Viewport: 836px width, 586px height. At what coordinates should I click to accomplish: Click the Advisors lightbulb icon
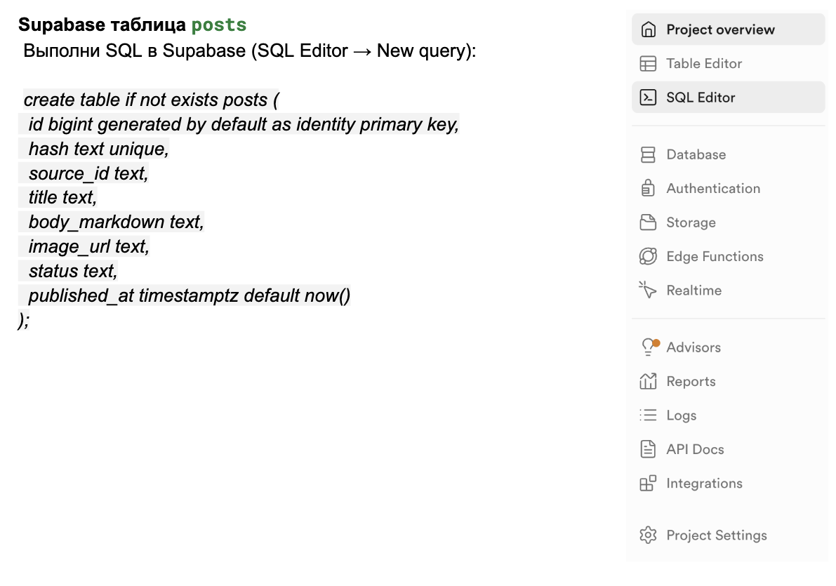649,347
